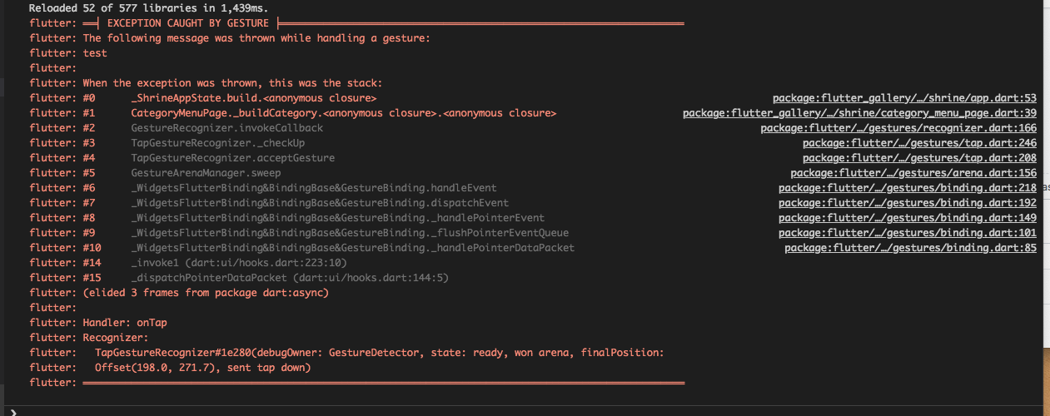Screen dimensions: 1050x416
Task: Click the '_handlePointerDataPacket' frame text
Action: pos(353,248)
